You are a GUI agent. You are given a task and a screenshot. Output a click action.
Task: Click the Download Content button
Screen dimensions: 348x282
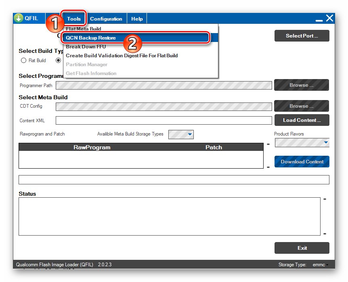coord(302,161)
